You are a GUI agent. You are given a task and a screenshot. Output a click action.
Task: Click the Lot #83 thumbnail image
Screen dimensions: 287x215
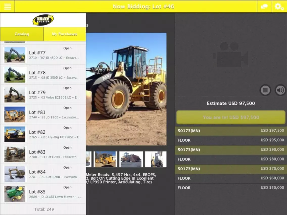[15, 154]
